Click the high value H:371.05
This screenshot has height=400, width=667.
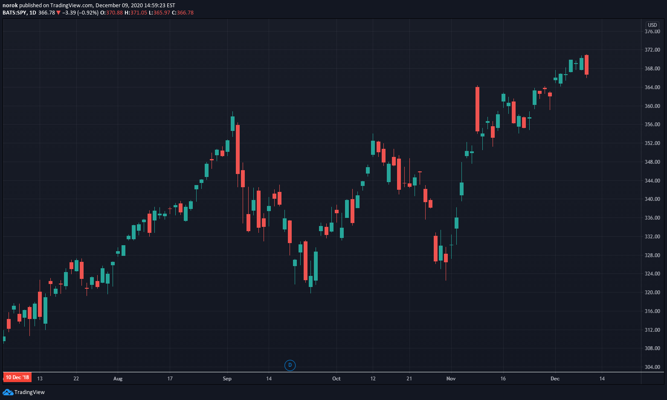click(136, 13)
